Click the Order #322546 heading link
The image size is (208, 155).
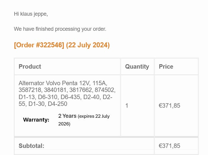pos(39,45)
